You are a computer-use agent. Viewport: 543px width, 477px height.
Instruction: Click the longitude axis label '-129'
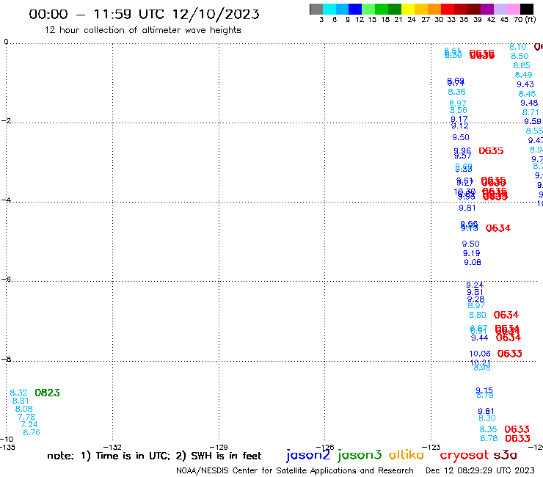pyautogui.click(x=219, y=447)
